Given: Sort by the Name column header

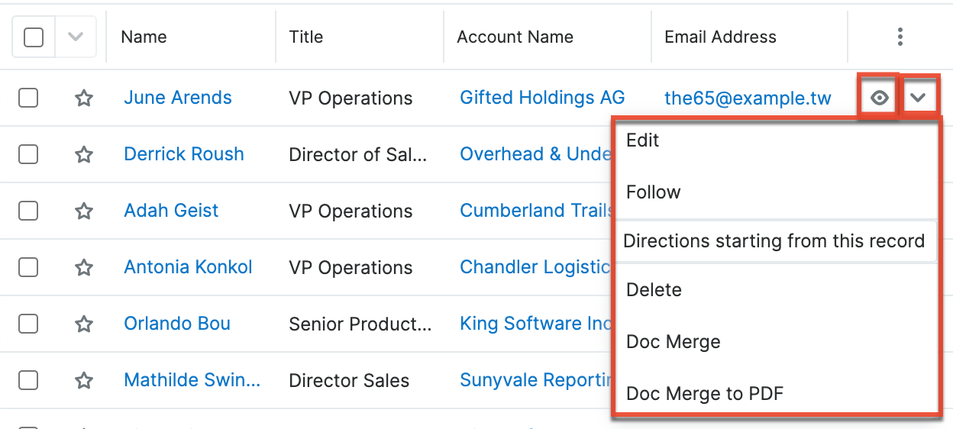Looking at the screenshot, I should (x=144, y=37).
